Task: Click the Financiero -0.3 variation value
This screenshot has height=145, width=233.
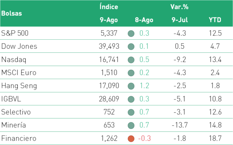Action: pos(145,138)
